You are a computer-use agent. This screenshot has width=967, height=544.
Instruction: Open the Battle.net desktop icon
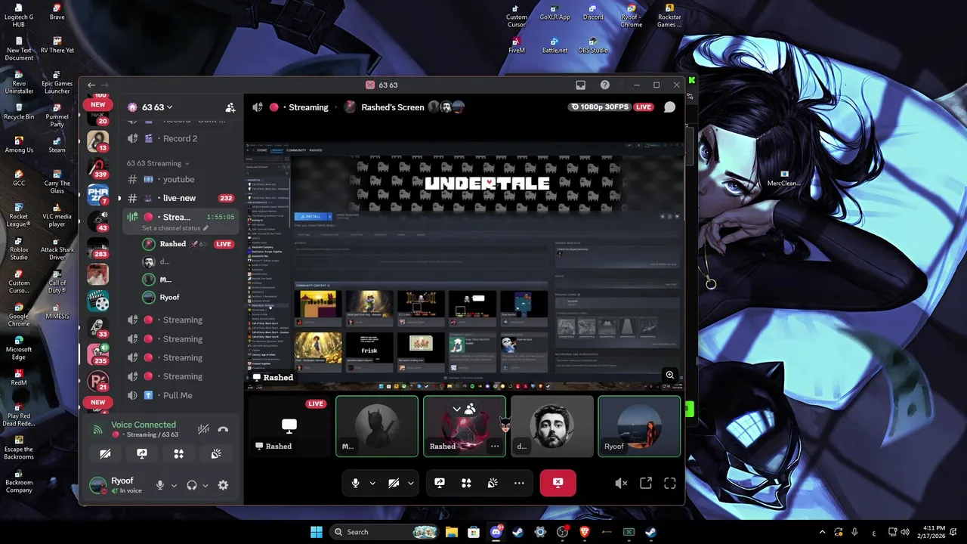(x=555, y=45)
